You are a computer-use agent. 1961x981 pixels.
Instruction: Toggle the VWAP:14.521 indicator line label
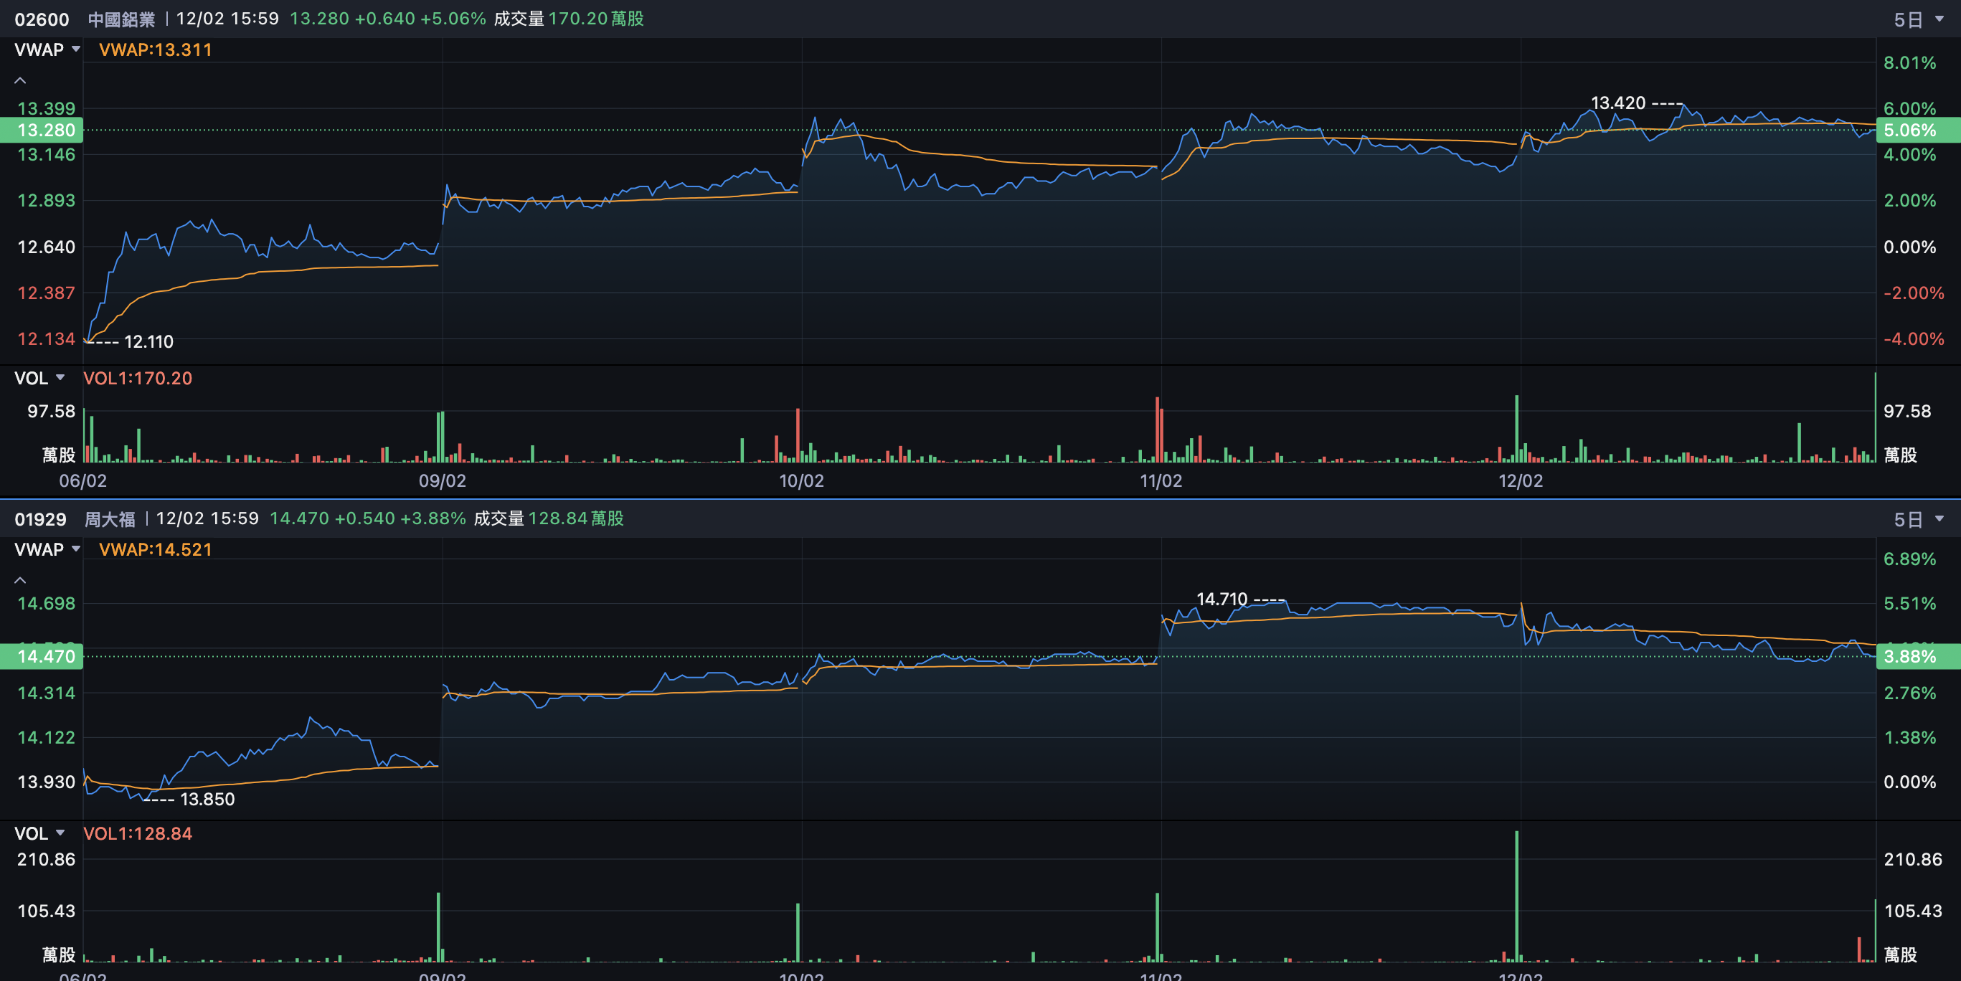point(156,549)
